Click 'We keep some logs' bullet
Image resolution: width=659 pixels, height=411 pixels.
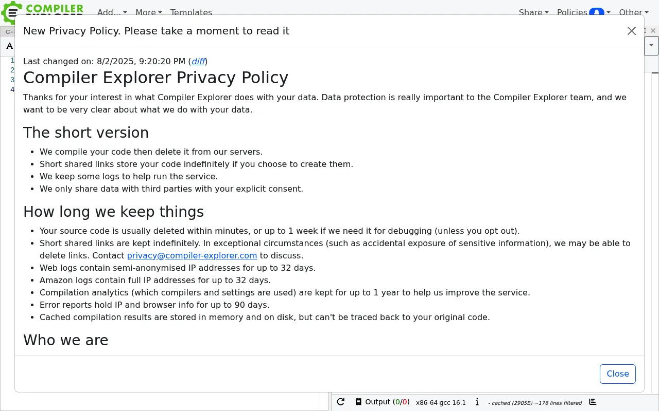pyautogui.click(x=129, y=176)
